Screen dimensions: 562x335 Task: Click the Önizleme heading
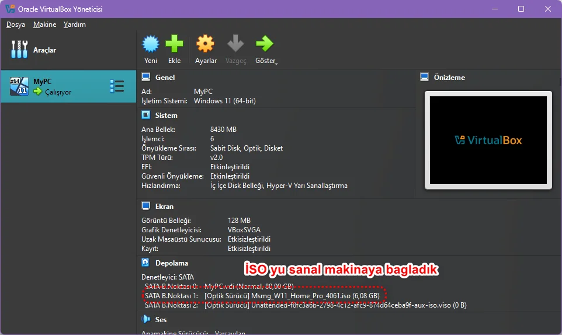click(x=449, y=77)
